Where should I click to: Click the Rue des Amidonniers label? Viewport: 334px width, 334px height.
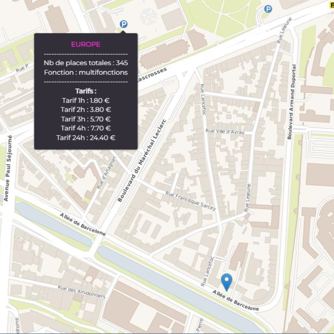coord(82,292)
